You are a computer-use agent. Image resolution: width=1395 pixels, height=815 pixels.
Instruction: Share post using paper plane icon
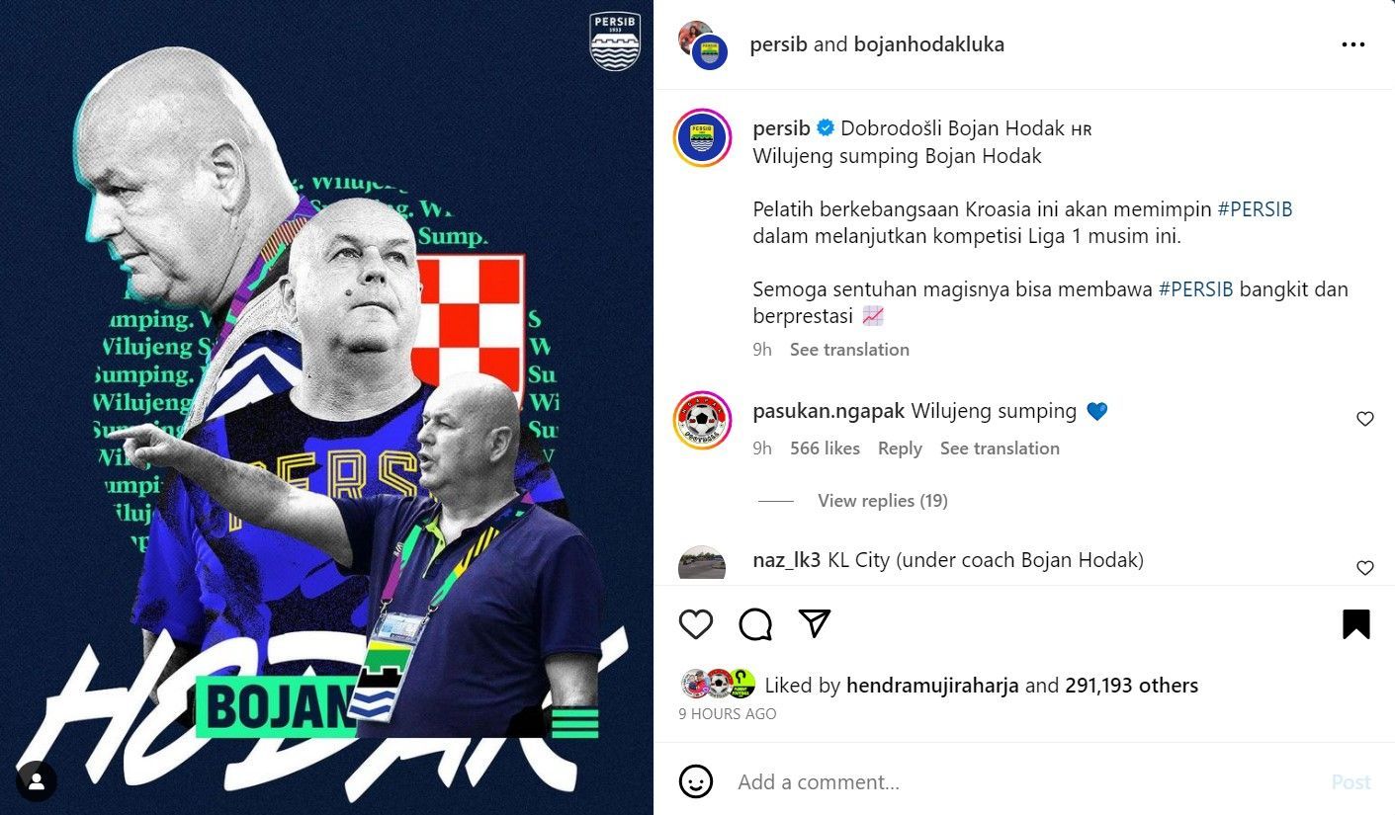point(814,623)
